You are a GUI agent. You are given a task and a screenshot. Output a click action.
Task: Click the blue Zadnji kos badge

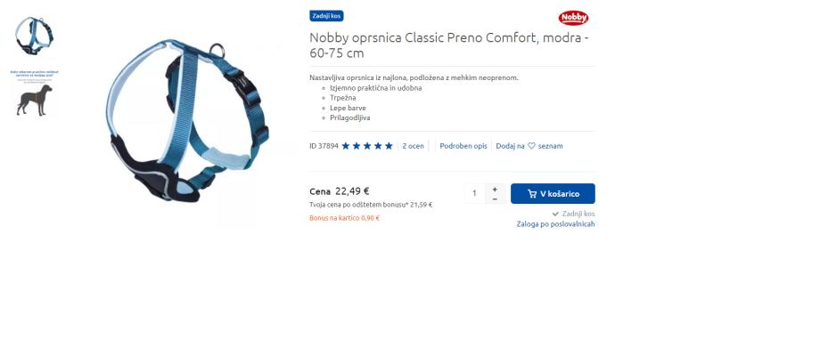pyautogui.click(x=326, y=16)
